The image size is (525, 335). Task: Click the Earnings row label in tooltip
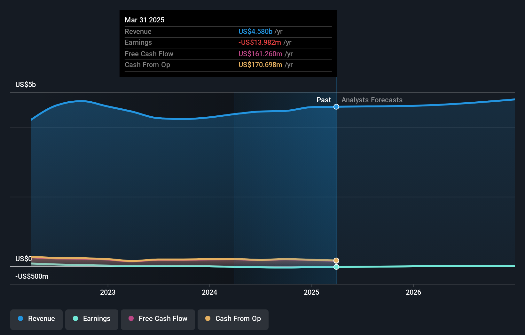coord(138,42)
